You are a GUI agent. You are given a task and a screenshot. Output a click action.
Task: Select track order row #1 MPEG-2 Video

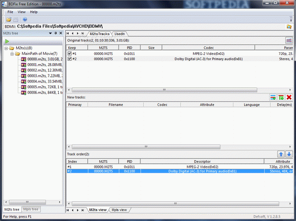(x=180, y=167)
